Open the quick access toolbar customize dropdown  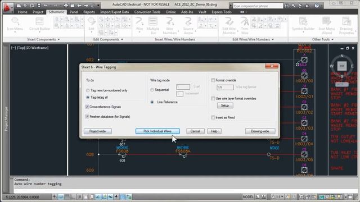click(98, 6)
